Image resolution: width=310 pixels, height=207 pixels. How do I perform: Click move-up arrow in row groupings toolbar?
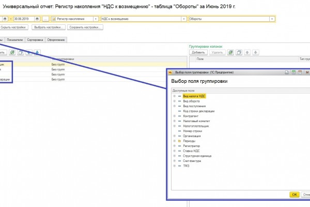(29, 52)
